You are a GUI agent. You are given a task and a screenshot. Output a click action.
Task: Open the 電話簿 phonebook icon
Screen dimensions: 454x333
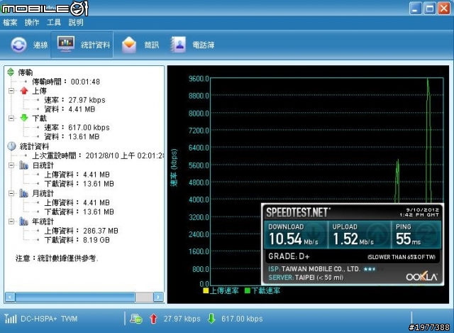(178, 45)
